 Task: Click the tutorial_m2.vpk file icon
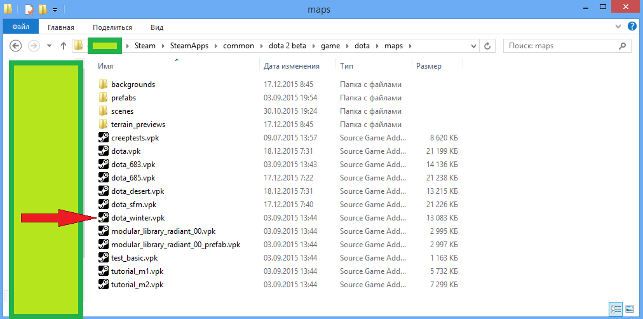click(103, 284)
